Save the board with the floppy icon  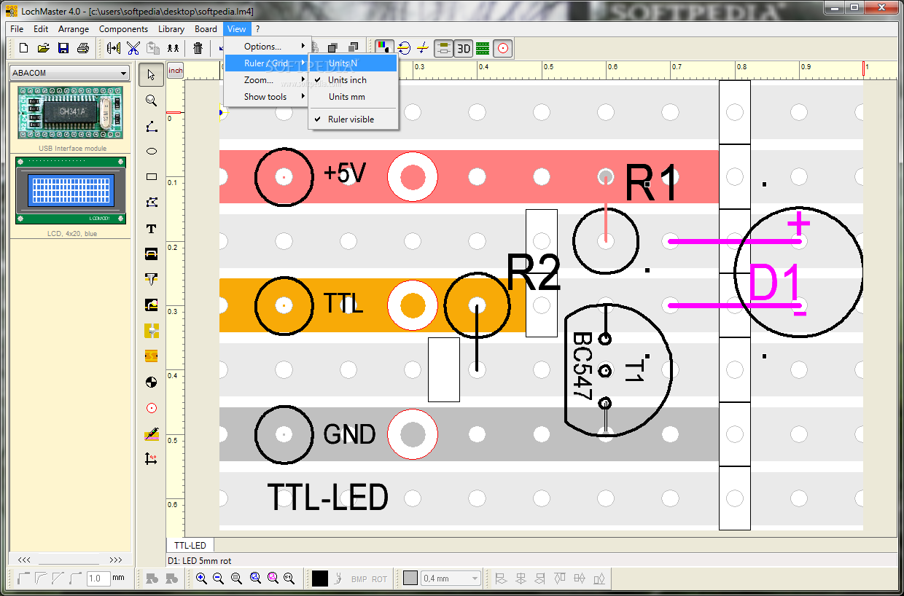click(x=63, y=48)
